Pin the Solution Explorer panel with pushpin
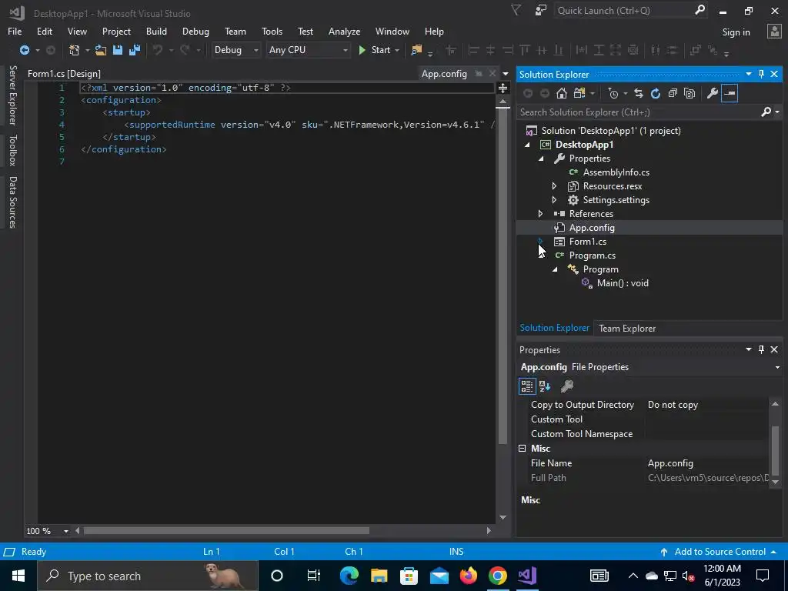This screenshot has height=591, width=788. [761, 75]
